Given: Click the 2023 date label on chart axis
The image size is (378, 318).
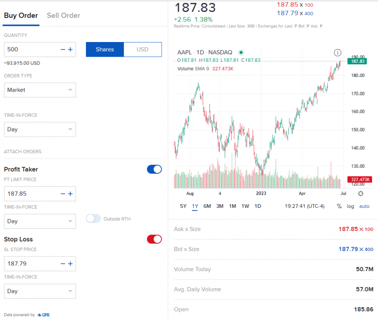Looking at the screenshot, I should tap(261, 193).
